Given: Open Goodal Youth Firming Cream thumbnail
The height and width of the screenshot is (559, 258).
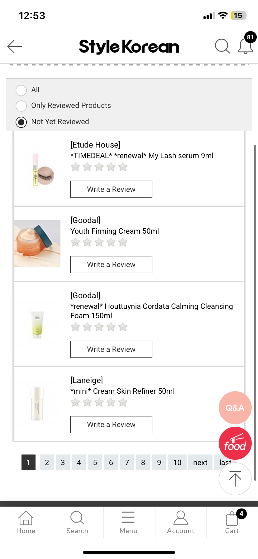Looking at the screenshot, I should tap(37, 244).
